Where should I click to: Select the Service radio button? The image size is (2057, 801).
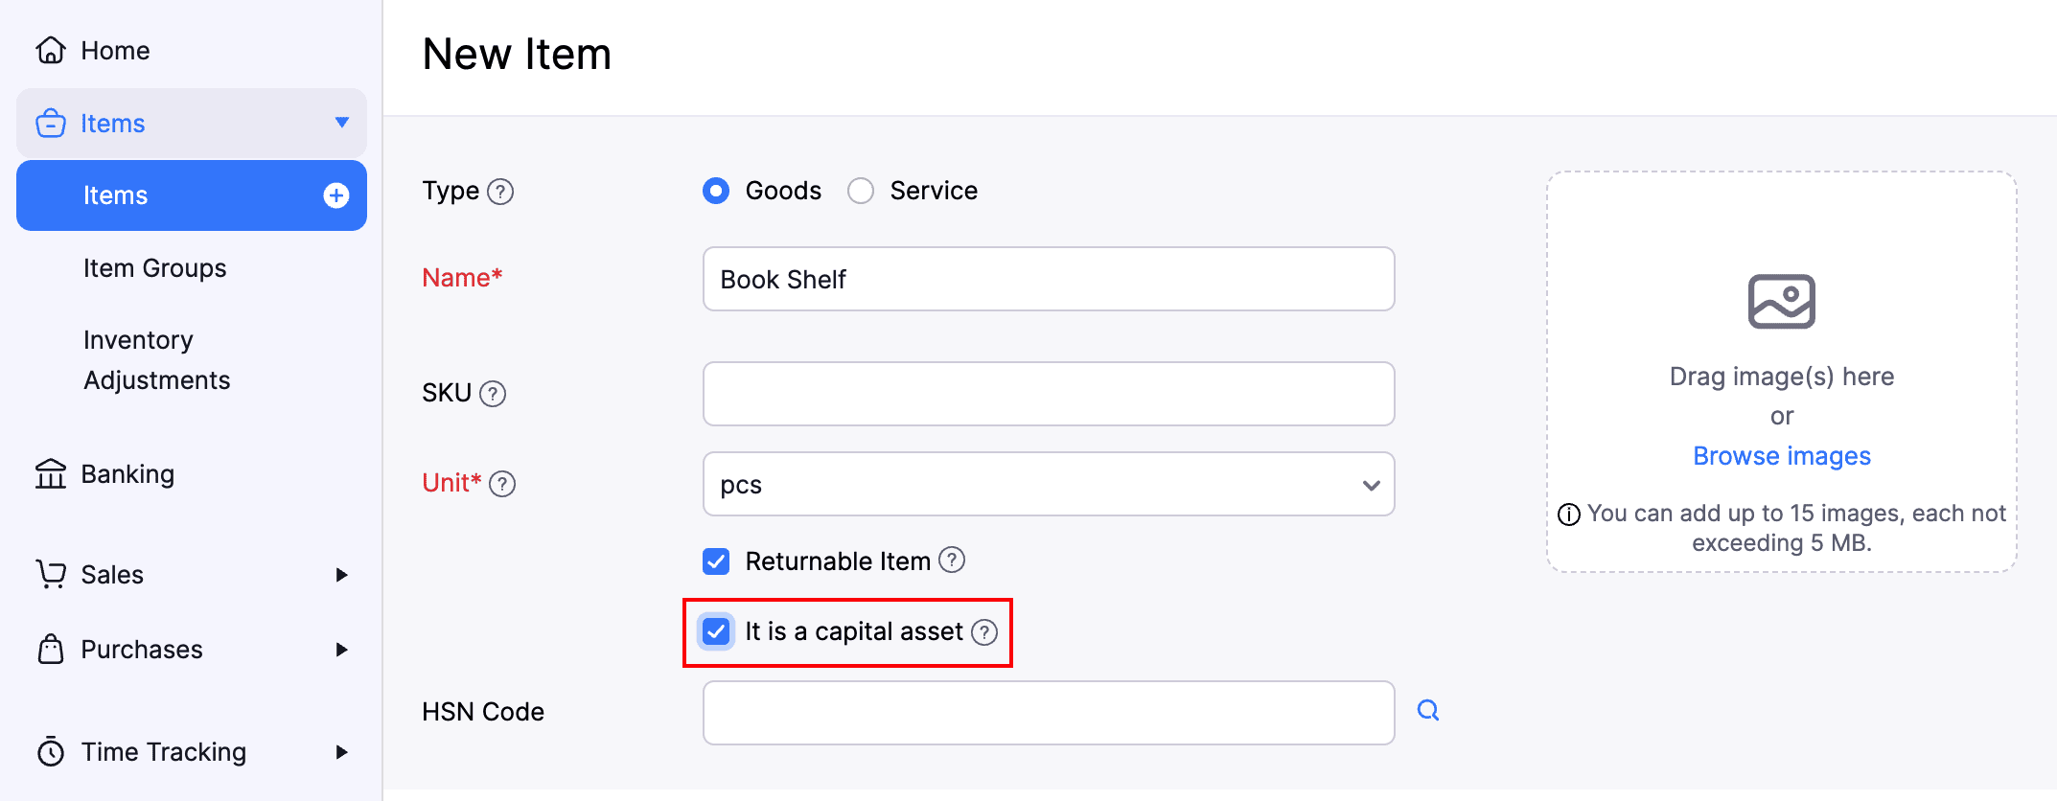(860, 191)
